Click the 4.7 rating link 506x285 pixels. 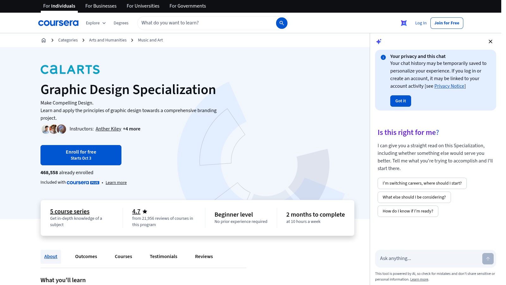point(136,211)
